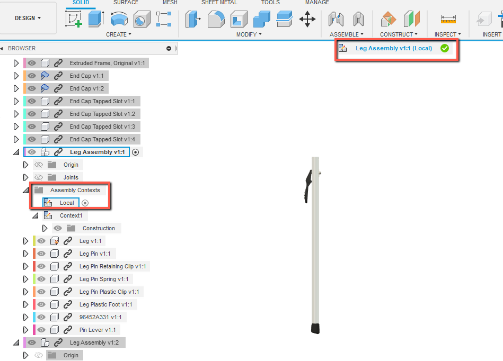Switch to the SURFACE tab
Screen dimensions: 503x361
click(126, 3)
